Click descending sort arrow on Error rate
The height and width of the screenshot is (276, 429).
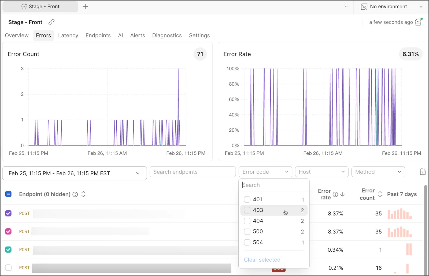coord(342,194)
